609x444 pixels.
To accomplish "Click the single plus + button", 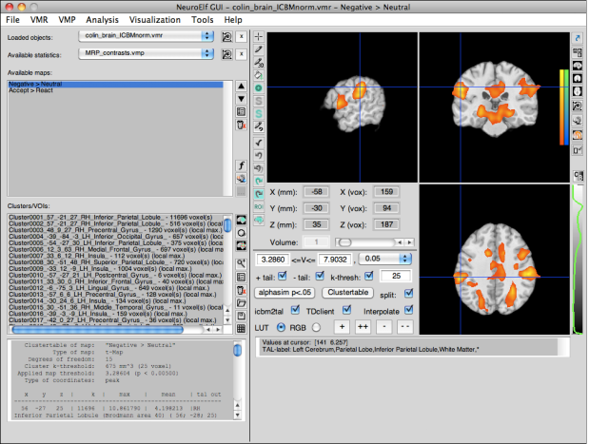I will click(342, 327).
